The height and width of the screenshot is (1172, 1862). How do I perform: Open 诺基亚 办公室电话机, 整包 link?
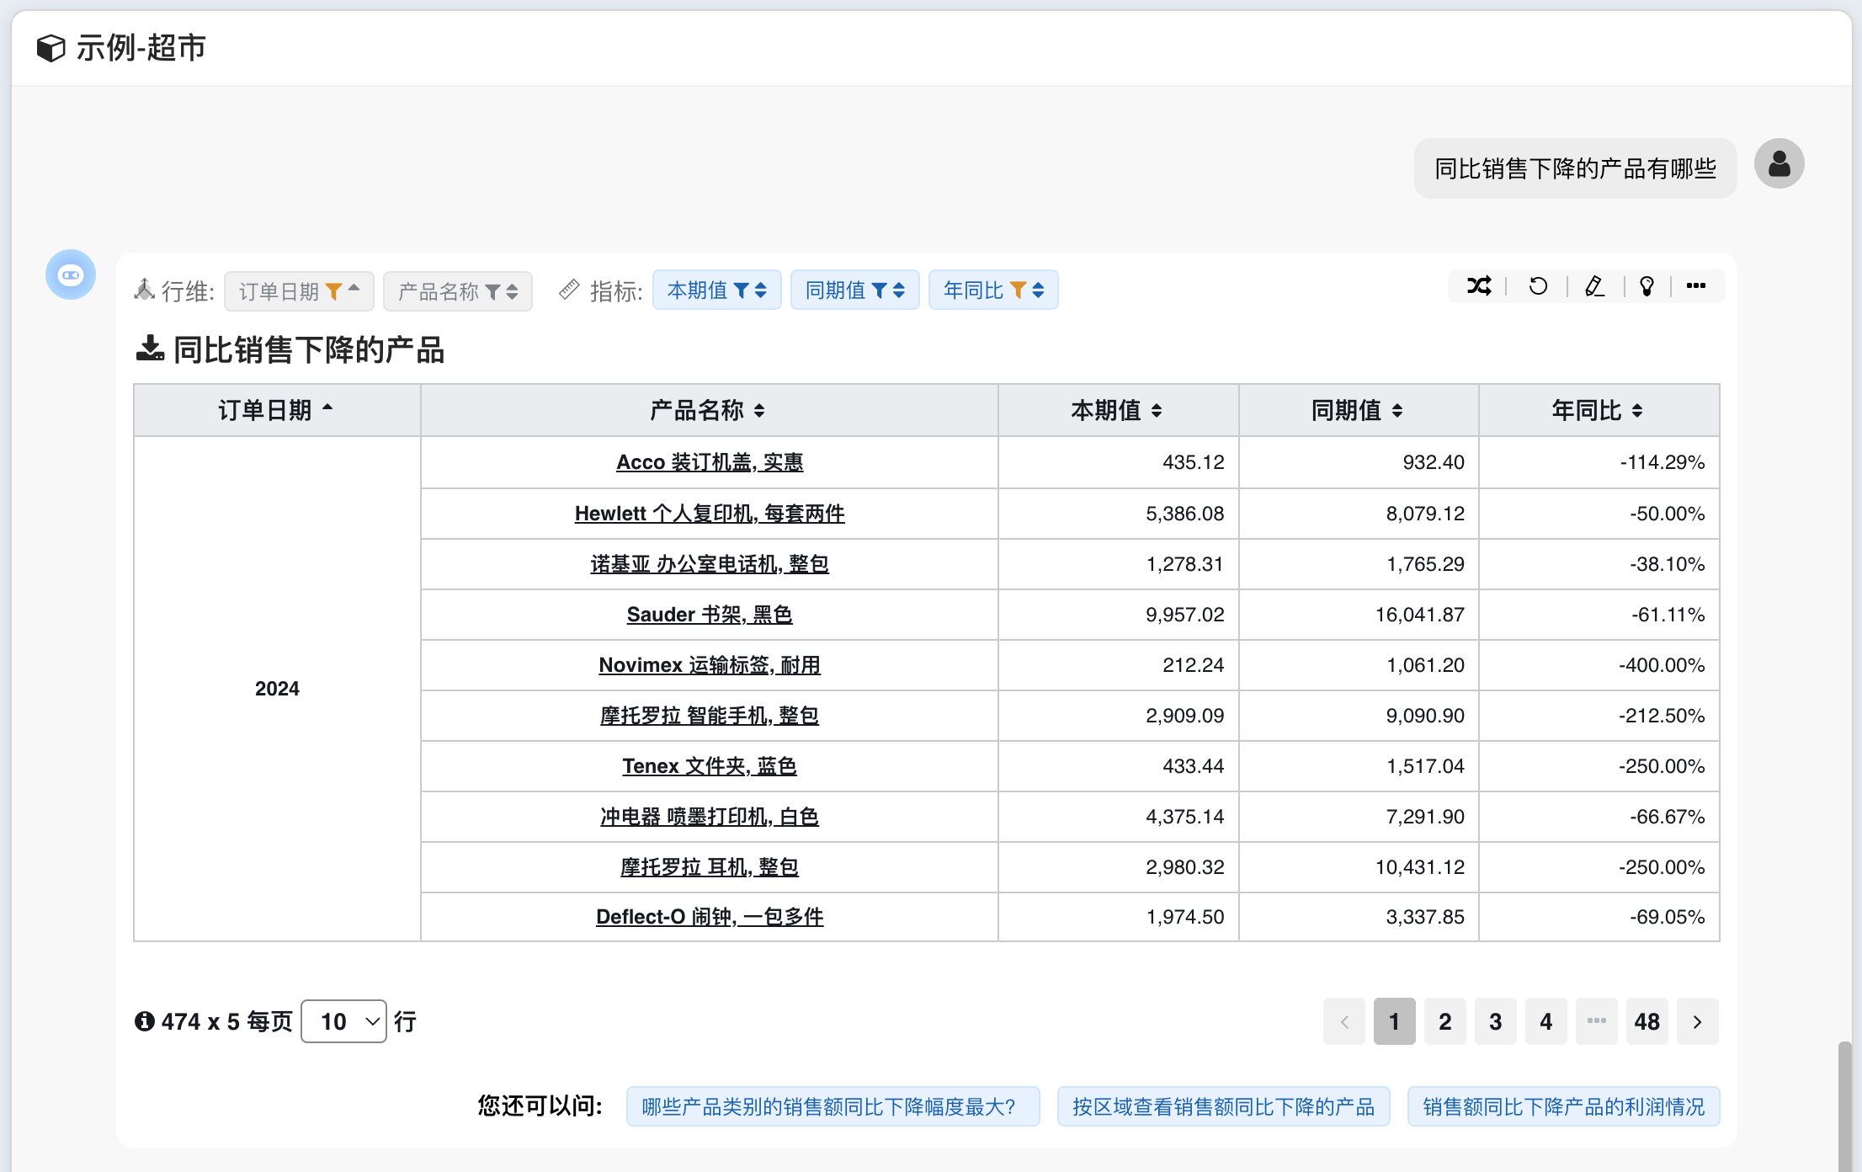tap(710, 564)
